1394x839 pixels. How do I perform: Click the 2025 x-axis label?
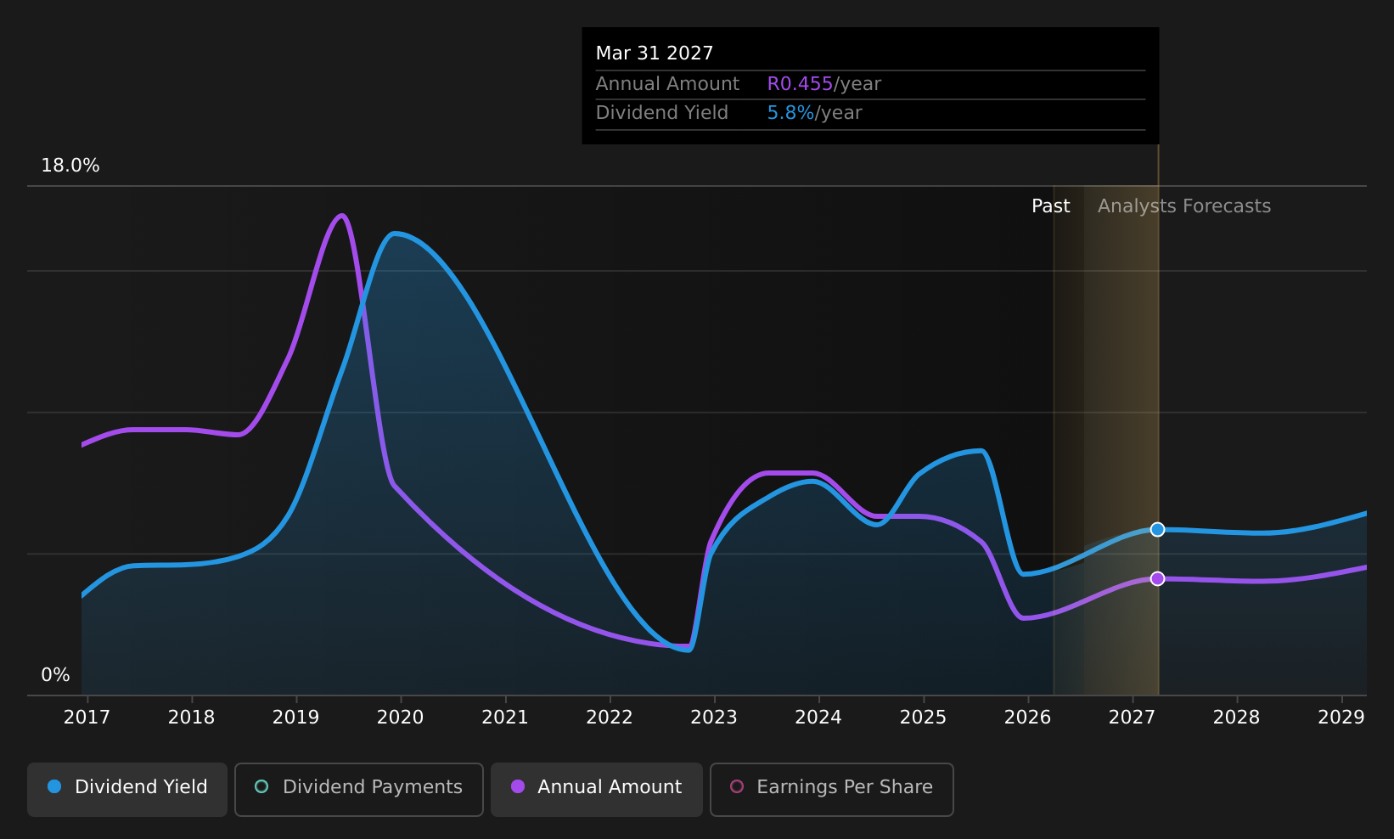(x=923, y=718)
